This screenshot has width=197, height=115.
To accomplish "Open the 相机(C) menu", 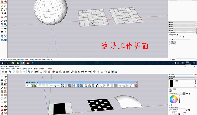I will (19, 69).
